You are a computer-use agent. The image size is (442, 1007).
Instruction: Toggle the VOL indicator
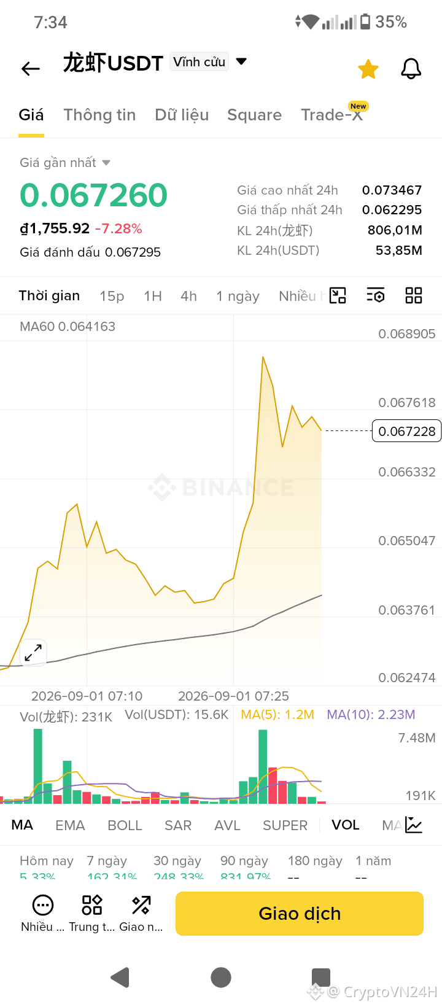345,825
